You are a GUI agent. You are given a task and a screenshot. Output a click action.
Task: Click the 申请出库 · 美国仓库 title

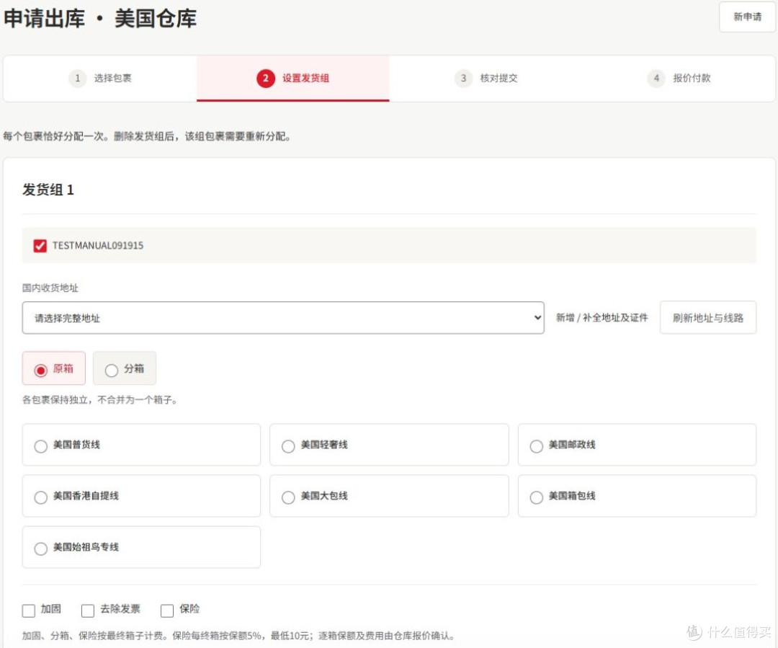[x=100, y=18]
